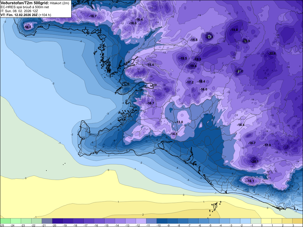This screenshot has height=227, width=303.
Task: Click the legend swatch labeled -23
Action: coord(26,221)
